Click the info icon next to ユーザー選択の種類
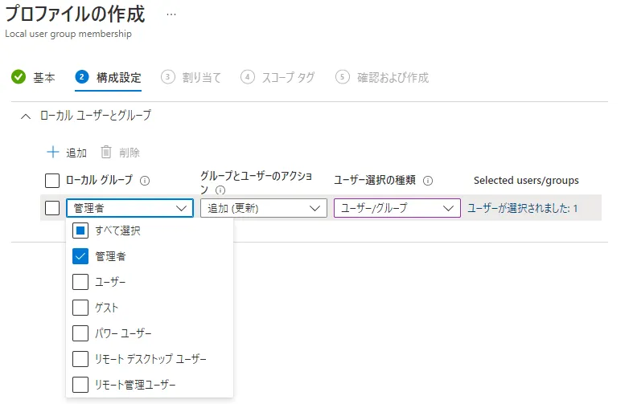633x404 pixels. pyautogui.click(x=428, y=181)
